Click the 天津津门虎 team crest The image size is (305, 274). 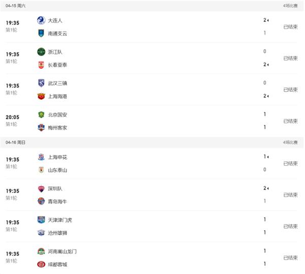click(41, 220)
